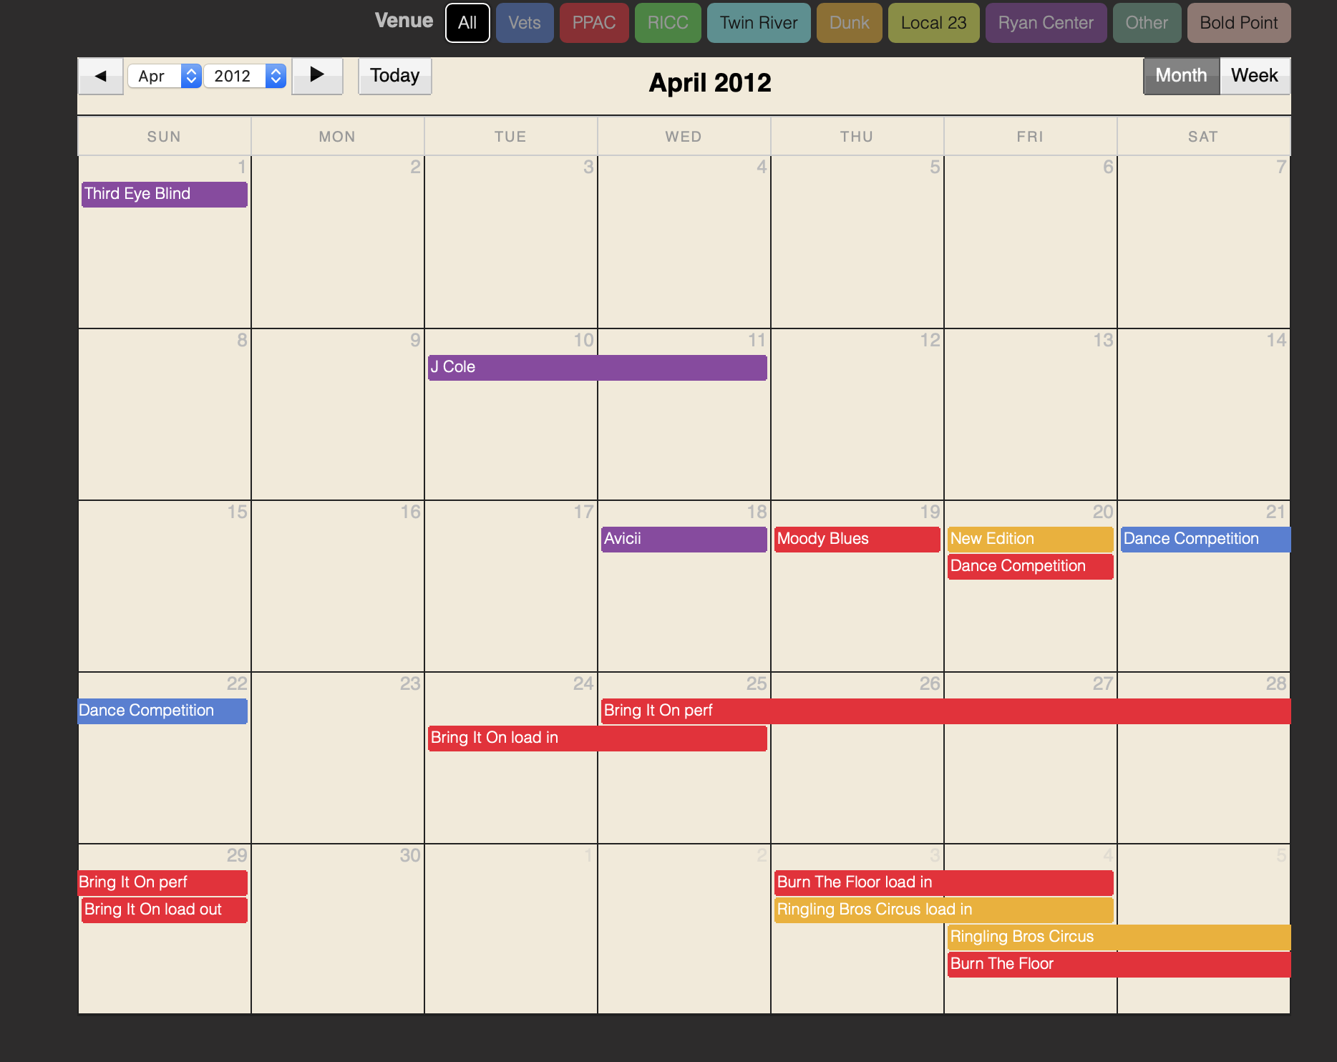Screen dimensions: 1337x1062
Task: Choose the Bold Point venue filter
Action: click(x=1238, y=23)
